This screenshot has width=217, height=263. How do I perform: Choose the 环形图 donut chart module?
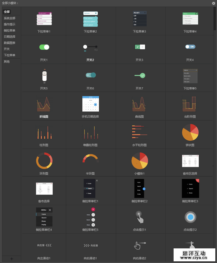point(44,161)
